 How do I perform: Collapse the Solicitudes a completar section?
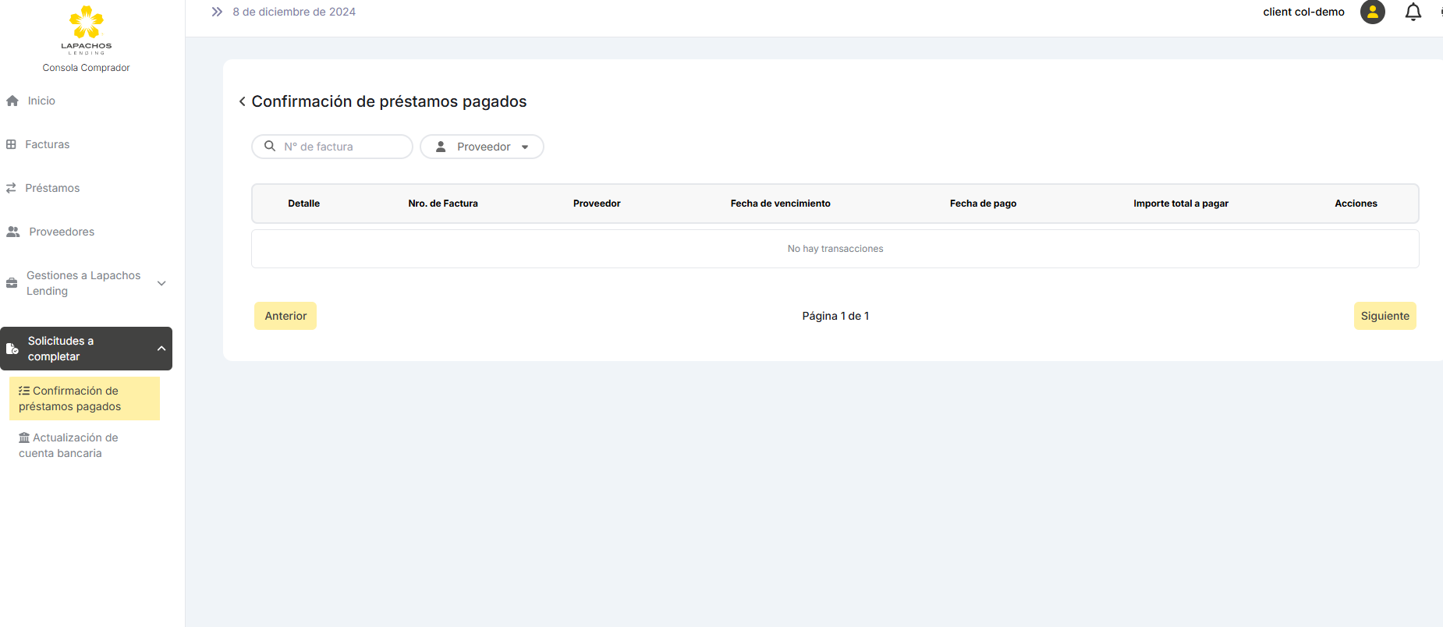161,349
